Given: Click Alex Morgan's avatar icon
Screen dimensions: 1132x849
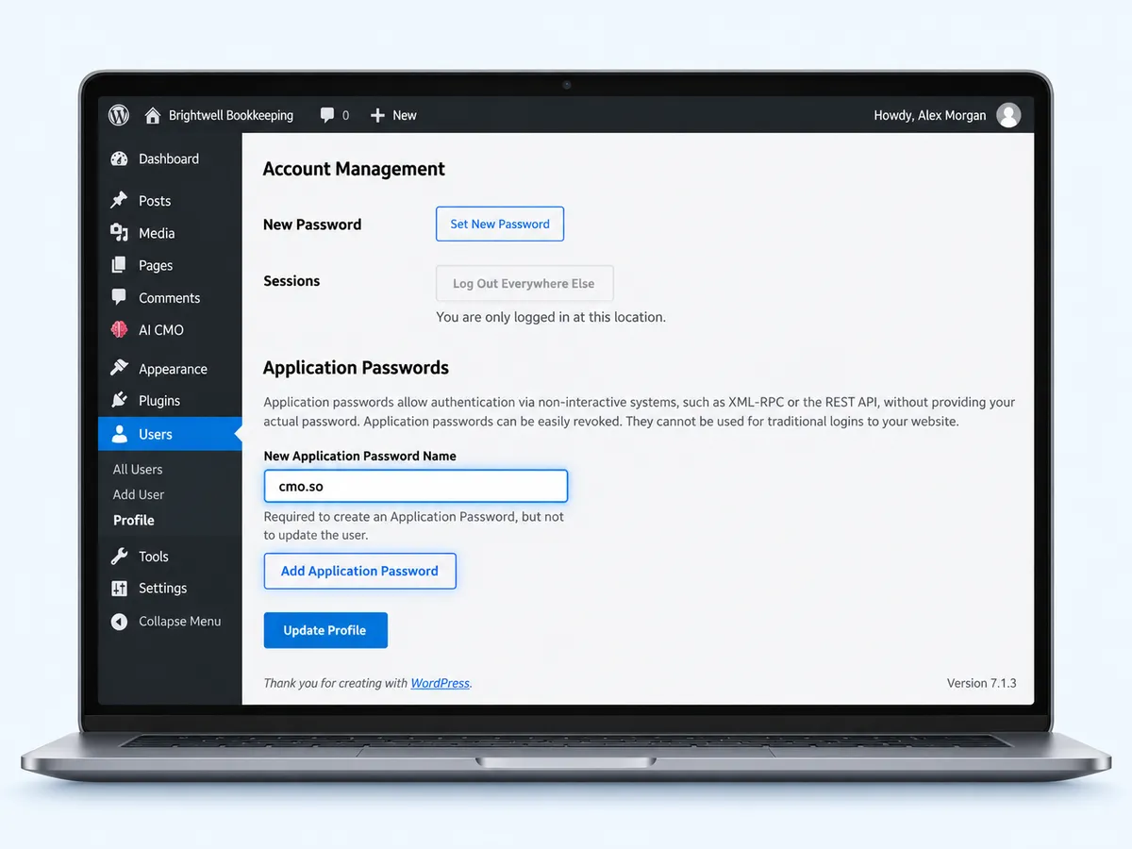Looking at the screenshot, I should pyautogui.click(x=1009, y=115).
